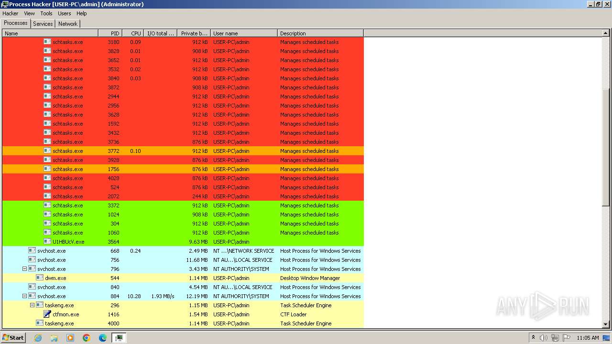Show hidden tray icons arrow
This screenshot has height=344, width=612.
[x=533, y=338]
